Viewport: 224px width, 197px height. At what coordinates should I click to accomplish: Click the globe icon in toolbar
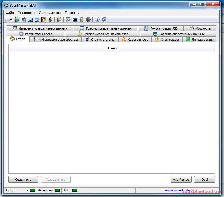17,20
